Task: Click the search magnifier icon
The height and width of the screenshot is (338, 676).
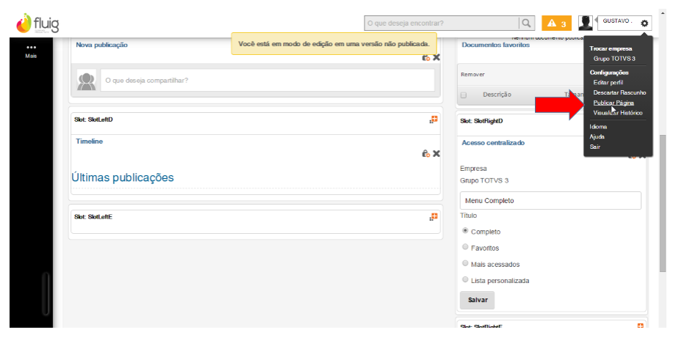Action: tap(527, 23)
